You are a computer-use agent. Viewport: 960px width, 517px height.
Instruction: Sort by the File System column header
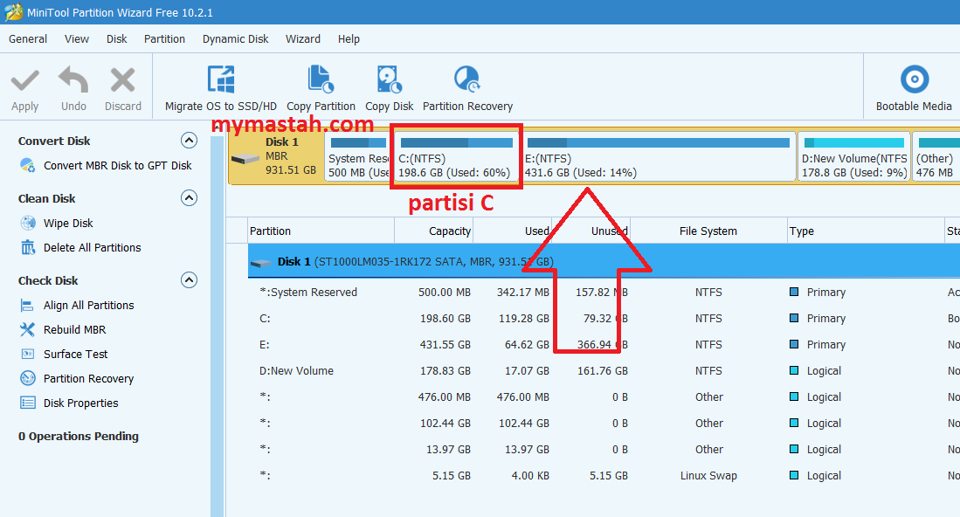[x=708, y=231]
